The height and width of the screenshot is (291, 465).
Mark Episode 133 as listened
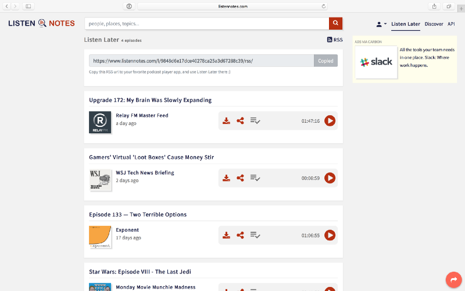[255, 235]
